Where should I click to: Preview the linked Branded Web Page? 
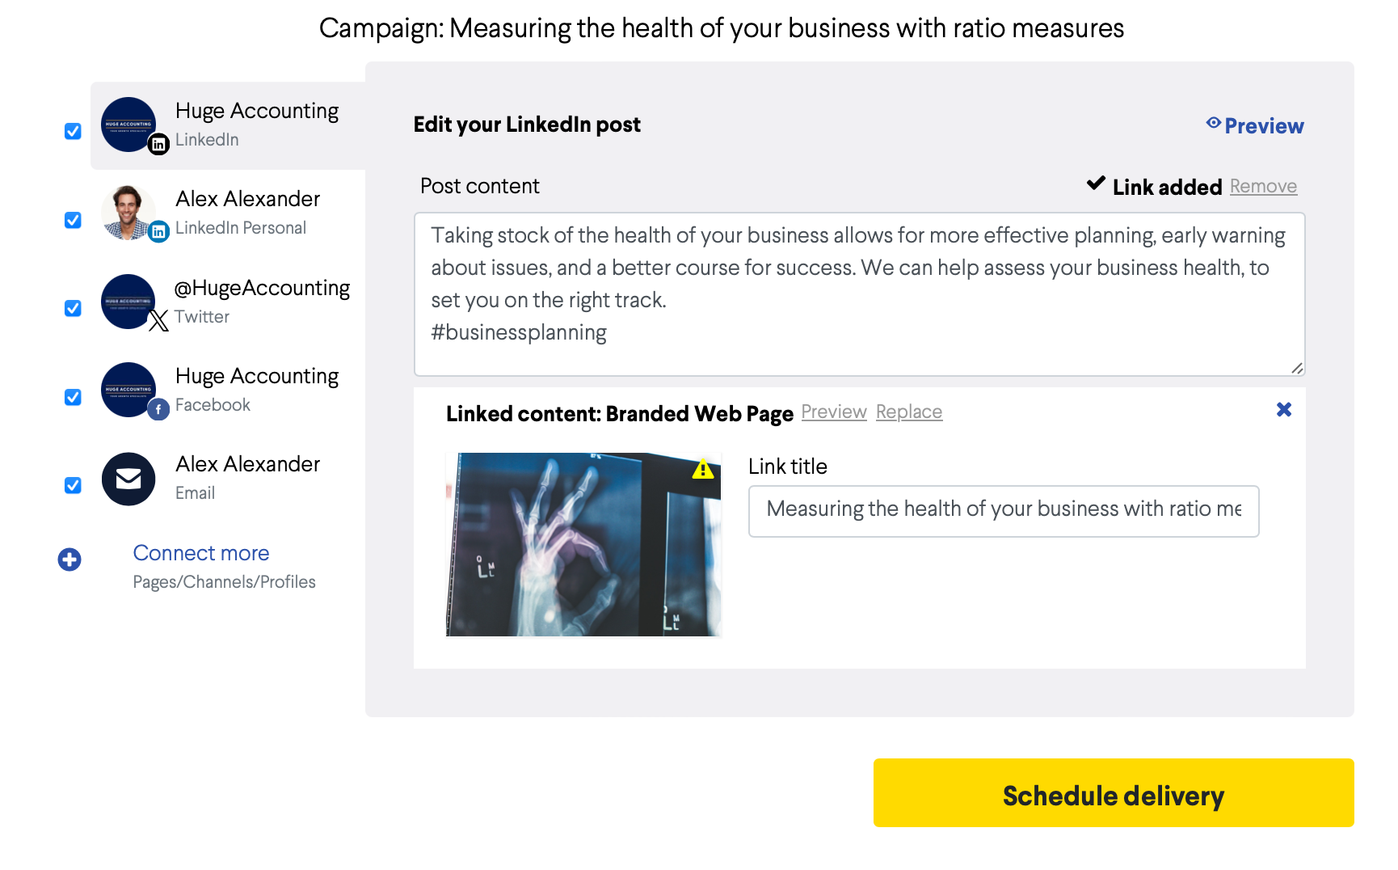tap(833, 412)
